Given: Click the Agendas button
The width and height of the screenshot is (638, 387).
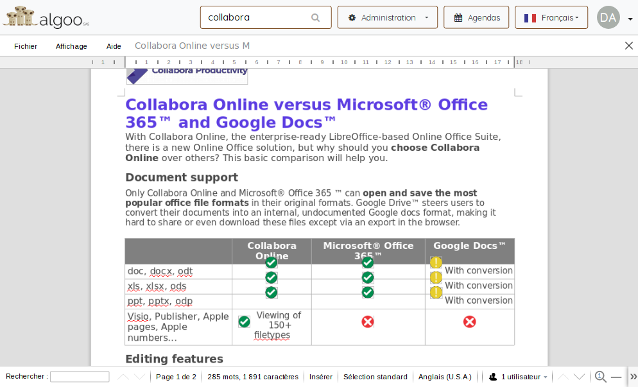Looking at the screenshot, I should pos(476,17).
